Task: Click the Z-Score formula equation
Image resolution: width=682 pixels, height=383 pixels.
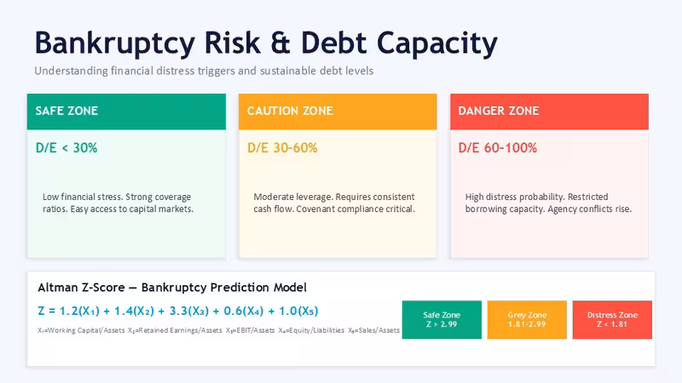Action: (x=178, y=311)
